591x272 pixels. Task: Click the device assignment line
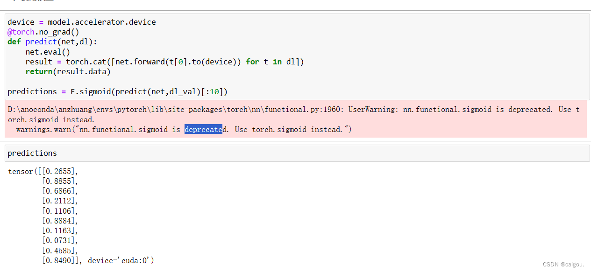pyautogui.click(x=81, y=22)
